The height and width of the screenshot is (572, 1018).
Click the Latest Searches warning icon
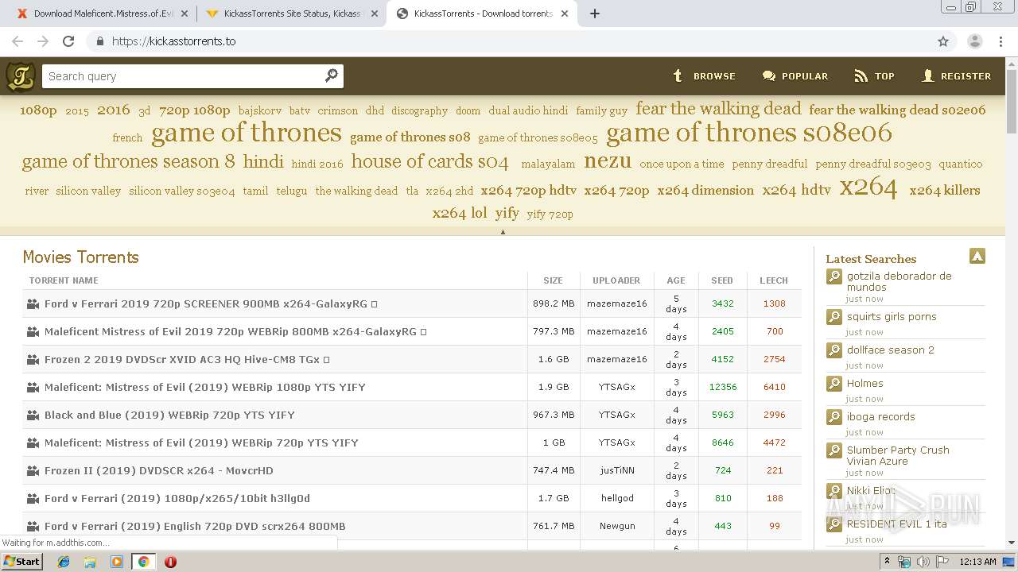[x=977, y=256]
